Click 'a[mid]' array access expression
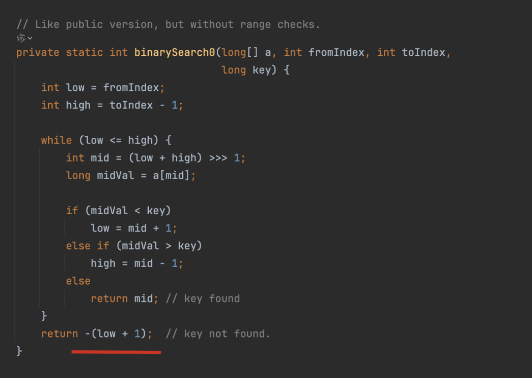 pos(171,175)
